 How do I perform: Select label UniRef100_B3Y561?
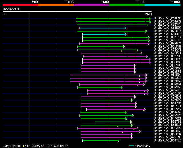168,84
